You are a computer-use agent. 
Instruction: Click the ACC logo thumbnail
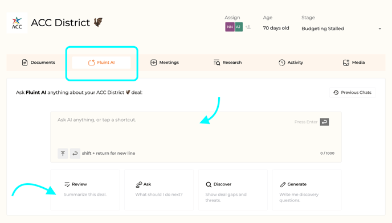tap(17, 23)
